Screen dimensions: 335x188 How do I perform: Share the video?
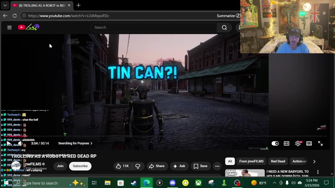pos(157,166)
